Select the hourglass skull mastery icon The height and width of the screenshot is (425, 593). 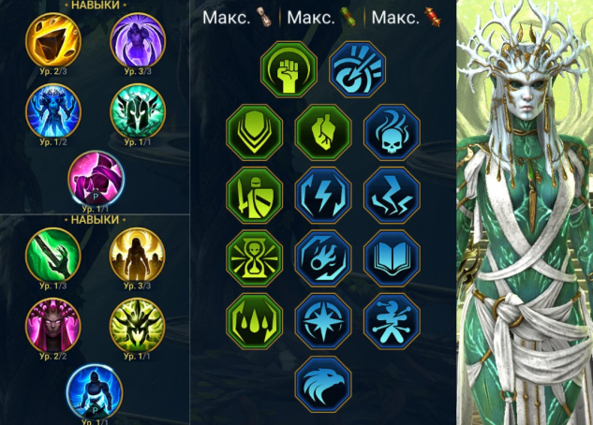click(x=255, y=258)
